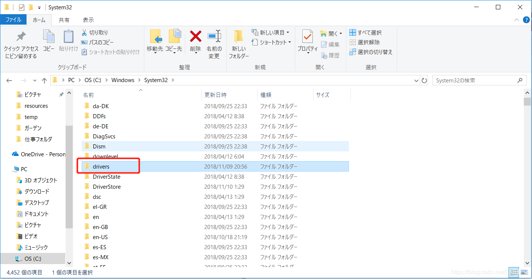This screenshot has height=279, width=532.
Task: Open the 開く (Open) dropdown
Action: [x=331, y=34]
